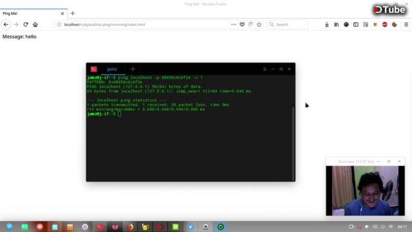The width and height of the screenshot is (412, 232).
Task: Open the Wi-Fi network tray icon
Action: [x=391, y=226]
